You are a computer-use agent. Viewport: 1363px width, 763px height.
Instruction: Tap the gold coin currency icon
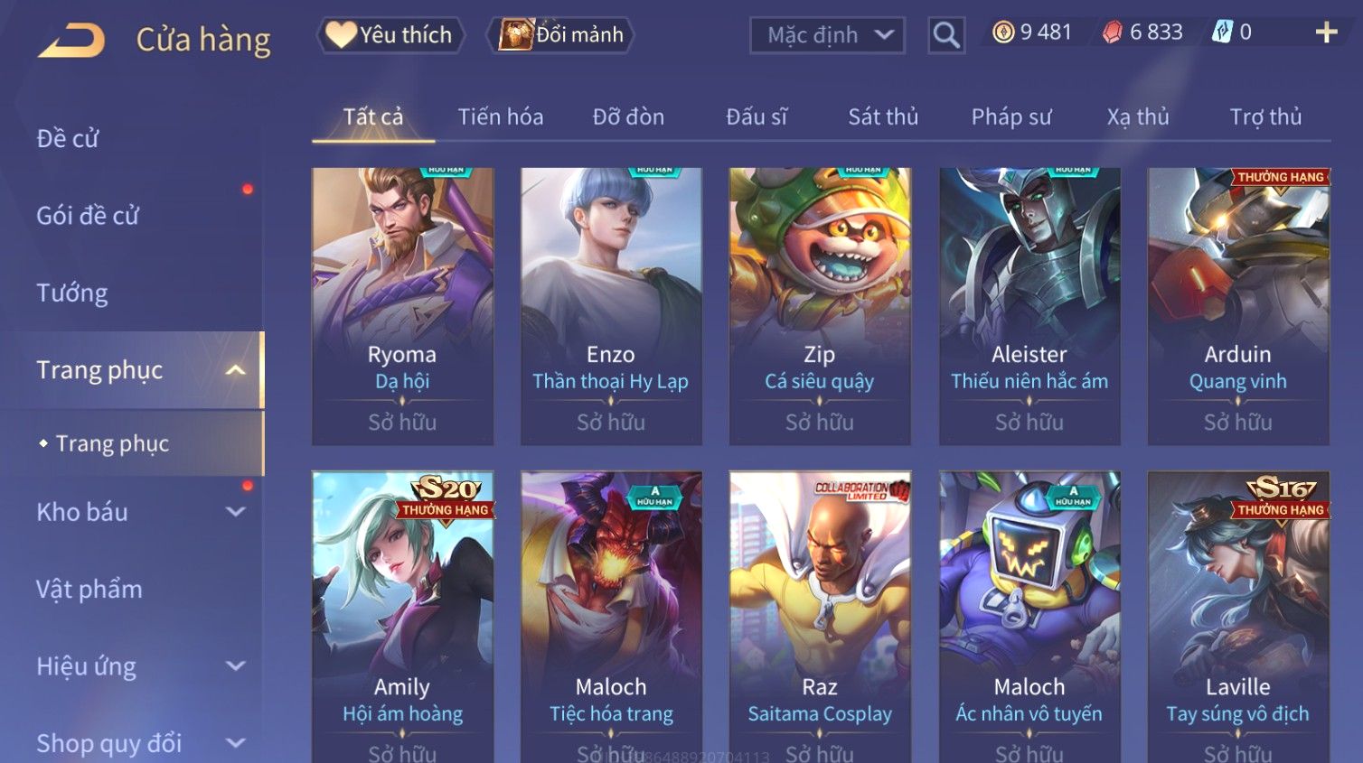click(1003, 33)
